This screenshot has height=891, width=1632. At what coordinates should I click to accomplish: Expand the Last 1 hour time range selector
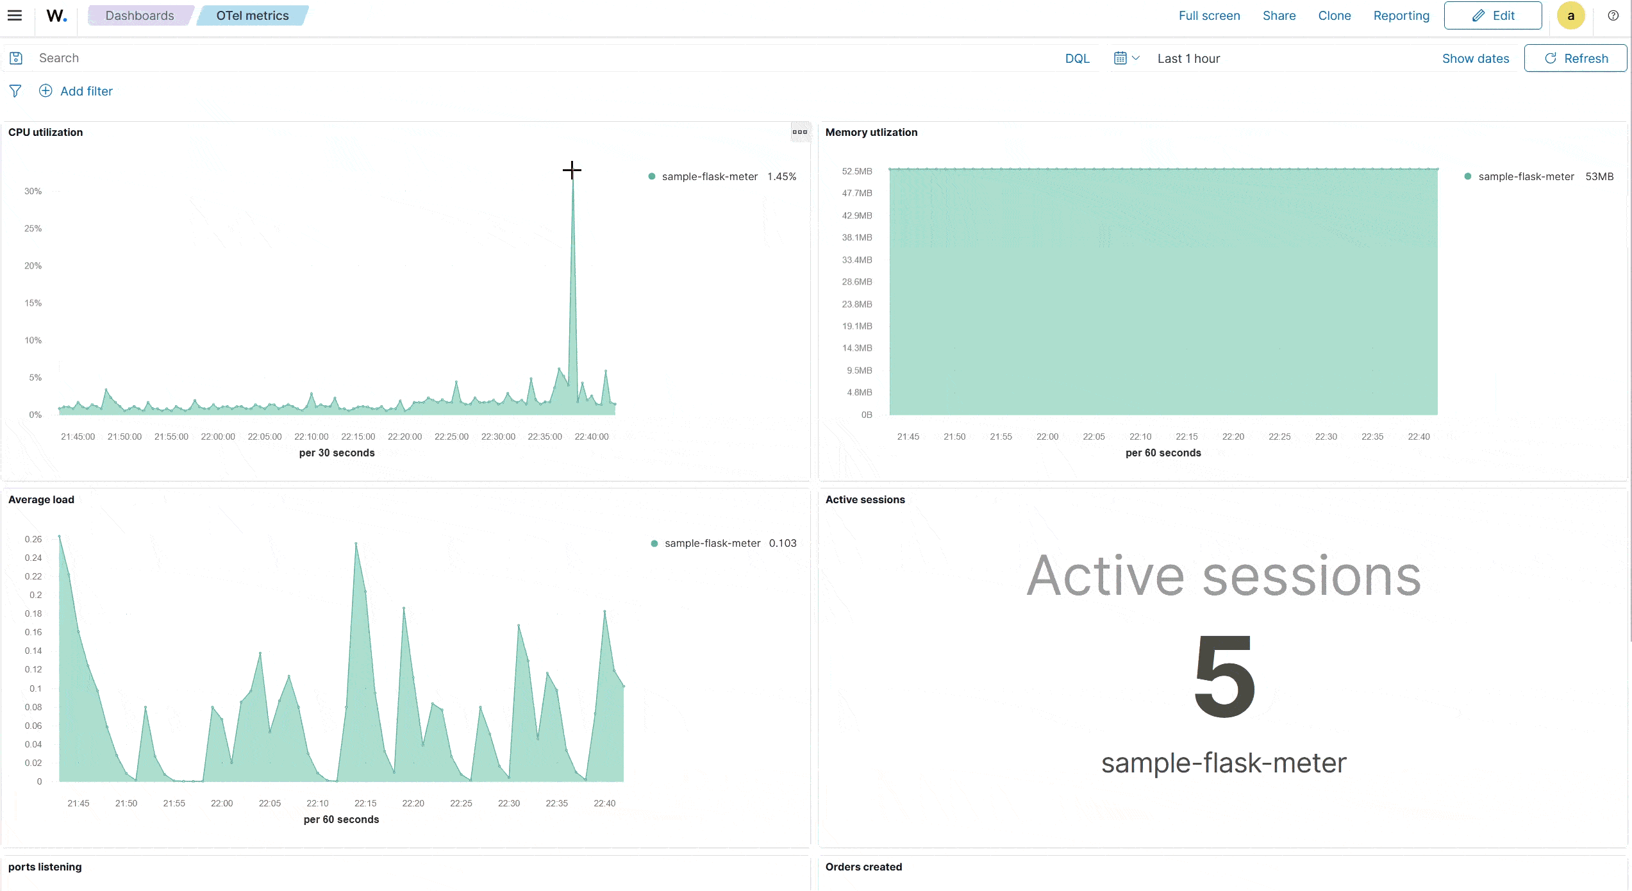1188,58
